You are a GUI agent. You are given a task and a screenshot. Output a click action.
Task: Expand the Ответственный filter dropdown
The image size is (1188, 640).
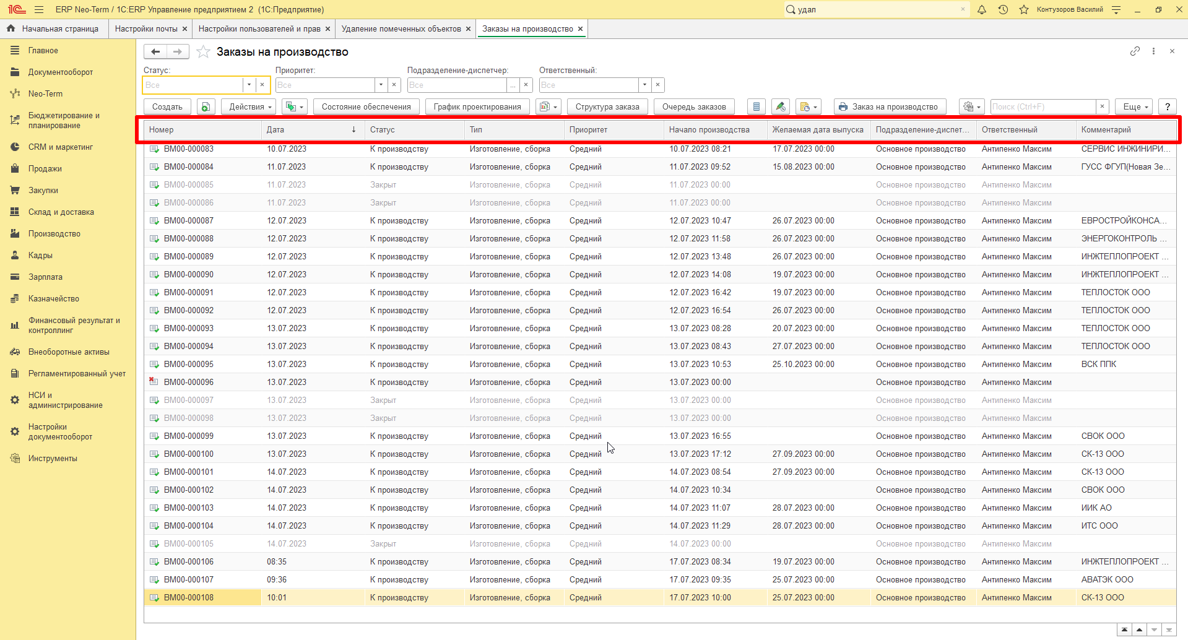point(644,85)
